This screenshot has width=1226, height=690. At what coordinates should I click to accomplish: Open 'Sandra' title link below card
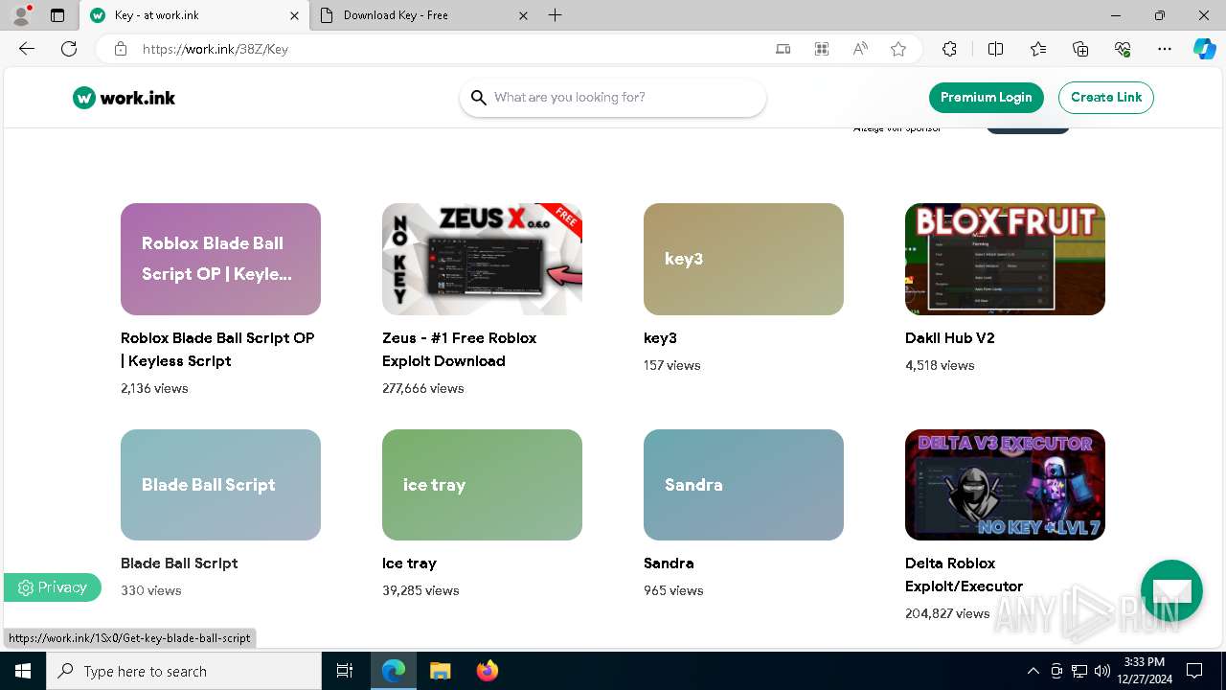point(669,563)
